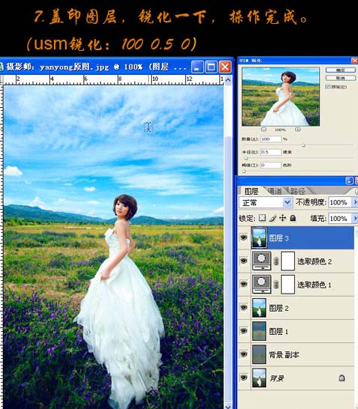Select the white mask of 选取颜色 1

point(288,285)
